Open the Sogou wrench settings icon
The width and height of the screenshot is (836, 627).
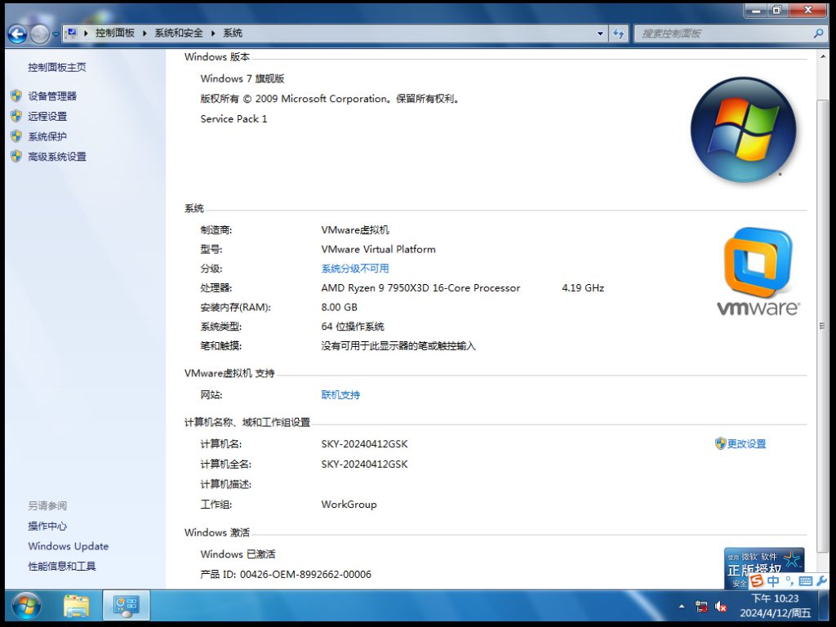[820, 580]
